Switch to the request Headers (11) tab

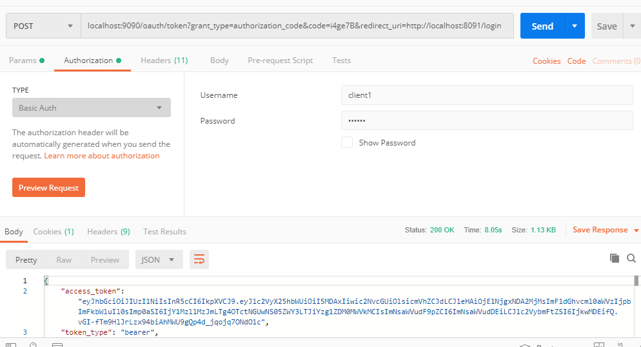pyautogui.click(x=164, y=61)
